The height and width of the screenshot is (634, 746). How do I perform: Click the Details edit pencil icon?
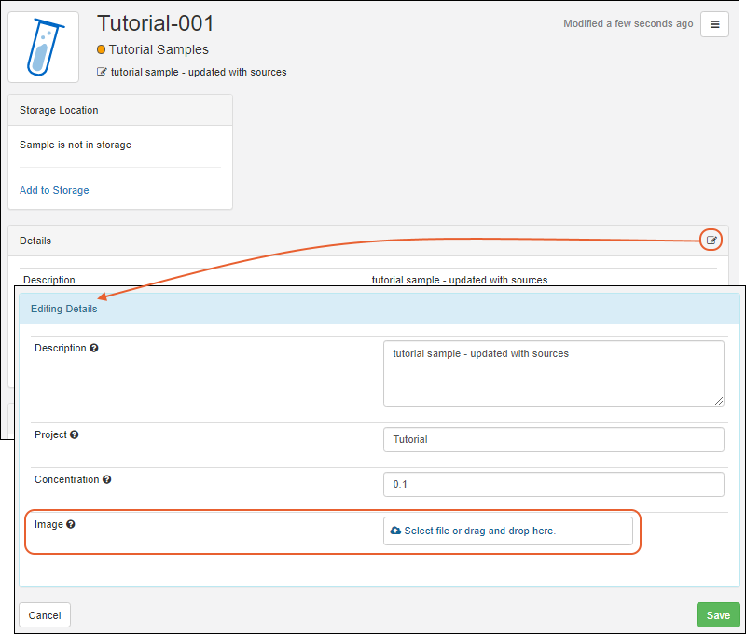711,241
